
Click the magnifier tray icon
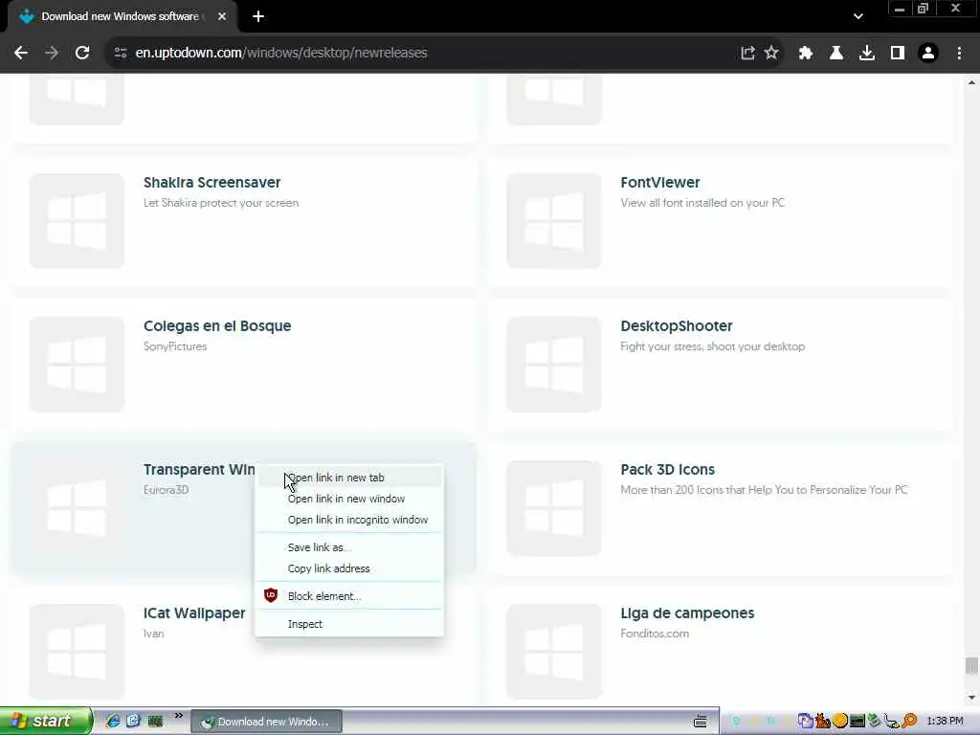(910, 722)
